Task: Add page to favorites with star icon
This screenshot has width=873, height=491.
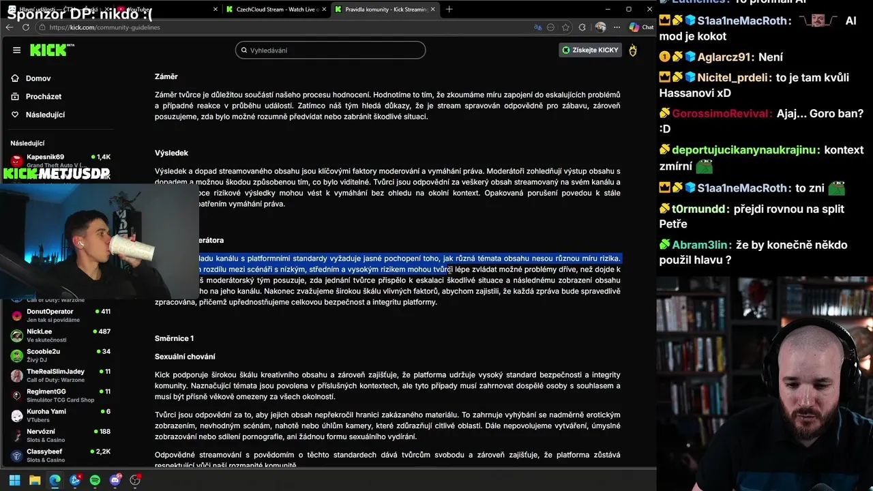Action: [x=565, y=27]
